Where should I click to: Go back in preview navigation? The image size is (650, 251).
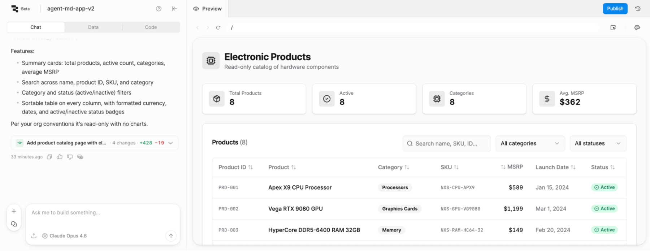click(x=198, y=27)
